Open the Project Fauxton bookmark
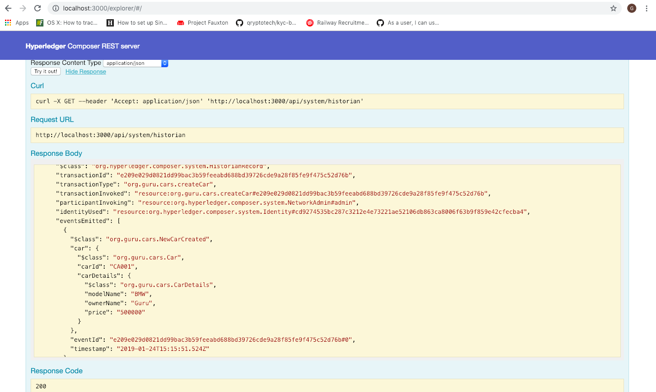656x392 pixels. [203, 23]
